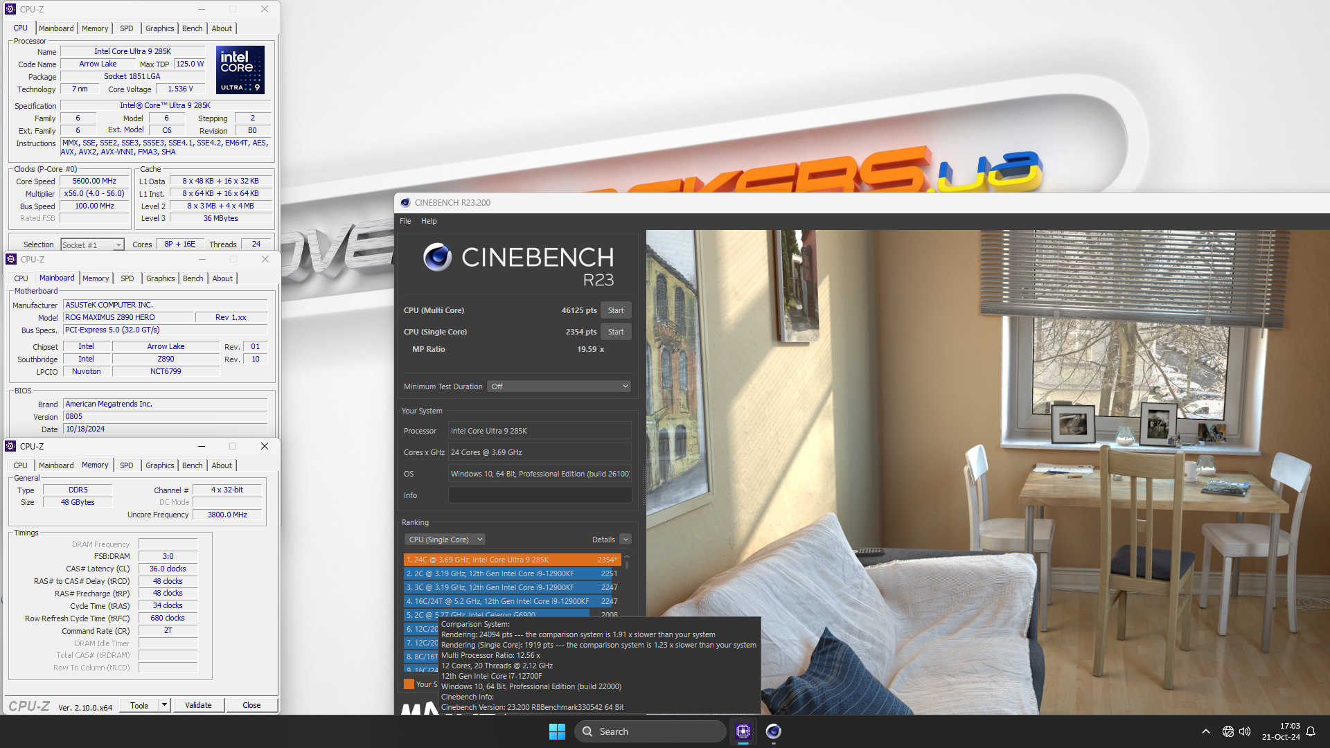
Task: Click memory size 48 GBytes field
Action: (x=78, y=502)
